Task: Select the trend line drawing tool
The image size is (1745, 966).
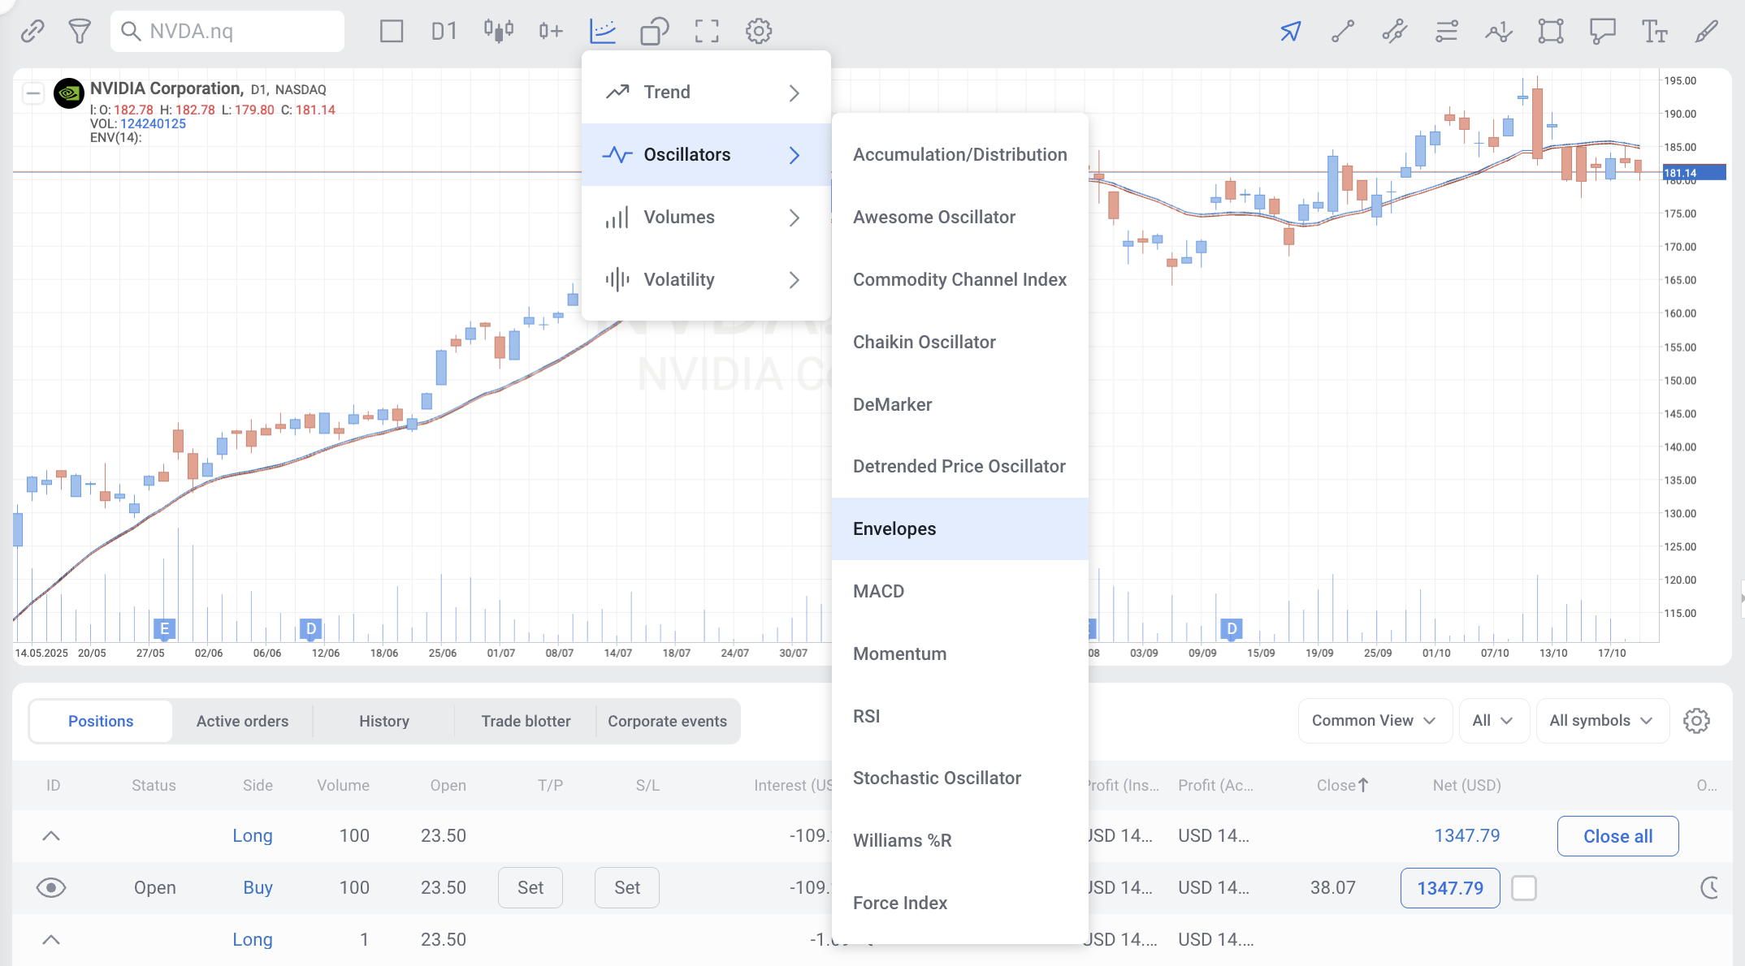Action: point(1342,31)
